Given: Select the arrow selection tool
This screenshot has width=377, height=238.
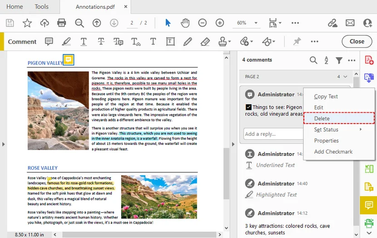Looking at the screenshot, I should tap(168, 23).
